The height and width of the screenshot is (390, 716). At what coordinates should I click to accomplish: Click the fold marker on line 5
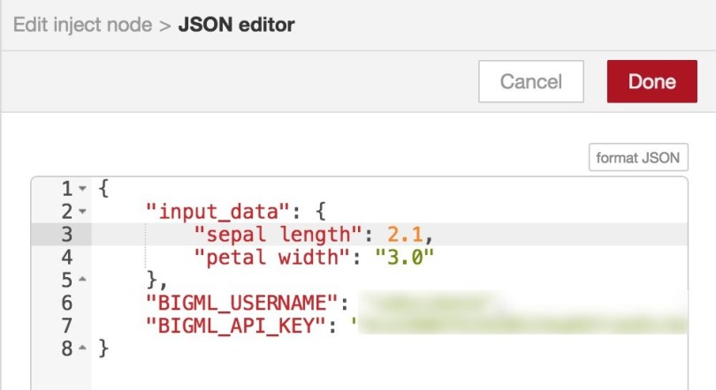(x=82, y=281)
